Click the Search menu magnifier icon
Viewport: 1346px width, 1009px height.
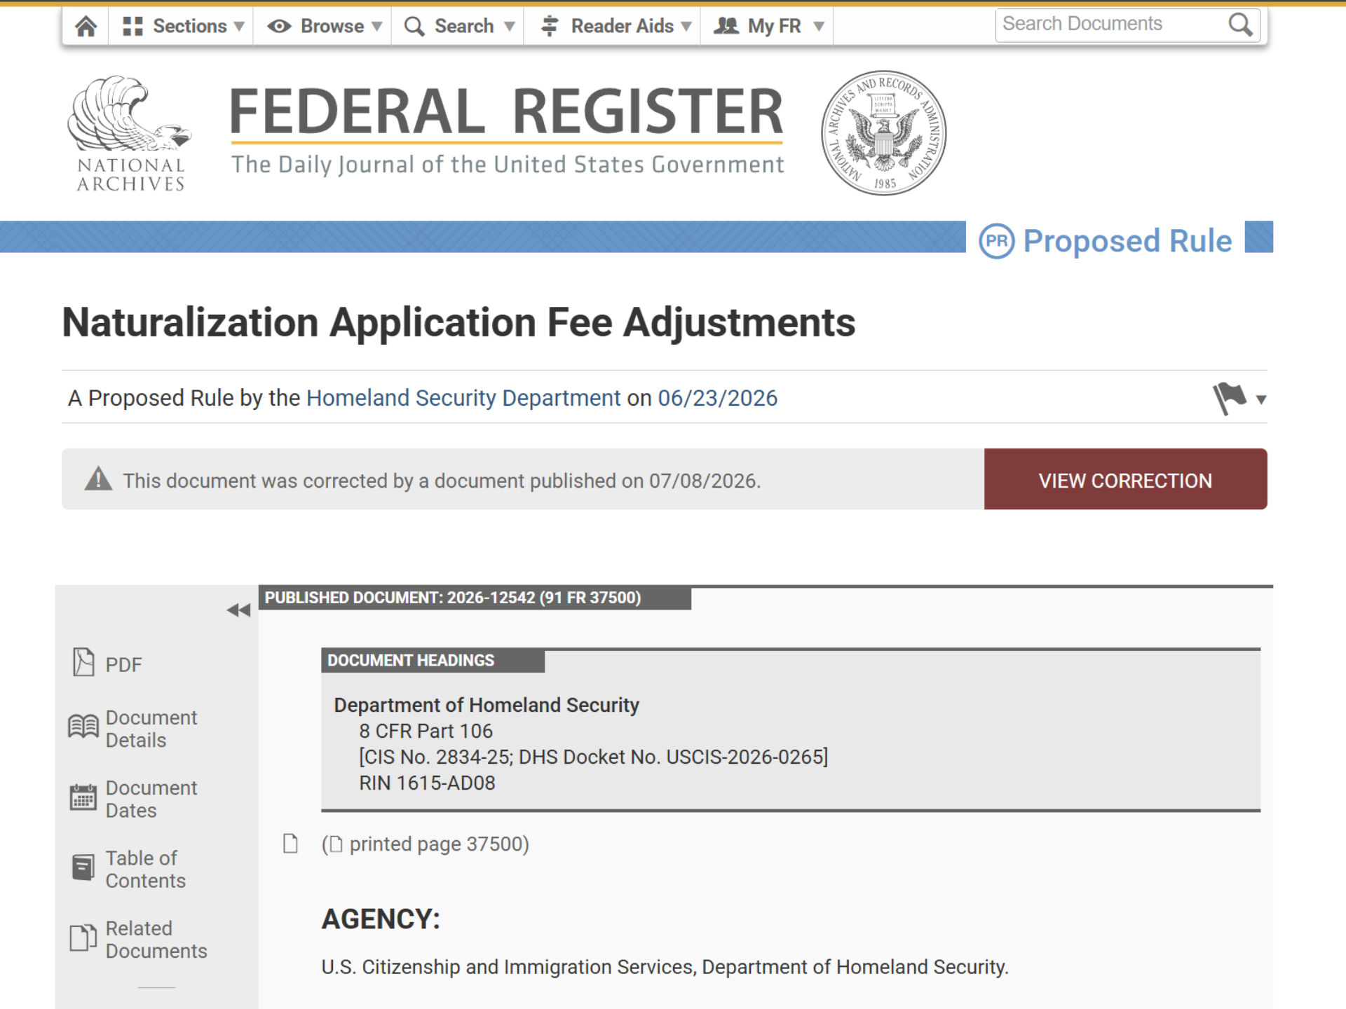pyautogui.click(x=414, y=27)
